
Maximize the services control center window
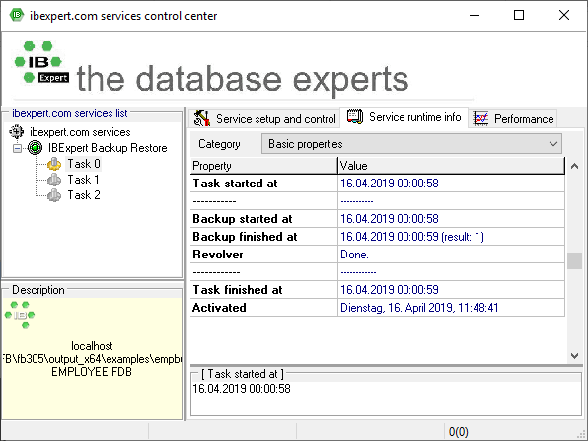pyautogui.click(x=519, y=16)
